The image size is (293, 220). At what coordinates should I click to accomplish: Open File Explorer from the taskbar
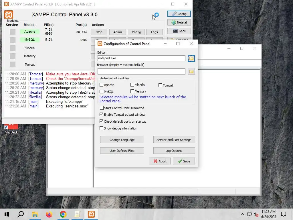pos(35,214)
